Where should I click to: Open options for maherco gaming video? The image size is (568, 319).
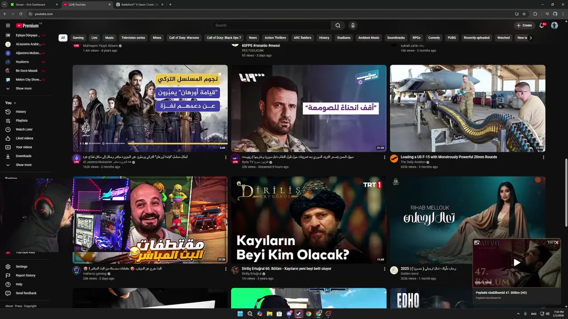(225, 269)
